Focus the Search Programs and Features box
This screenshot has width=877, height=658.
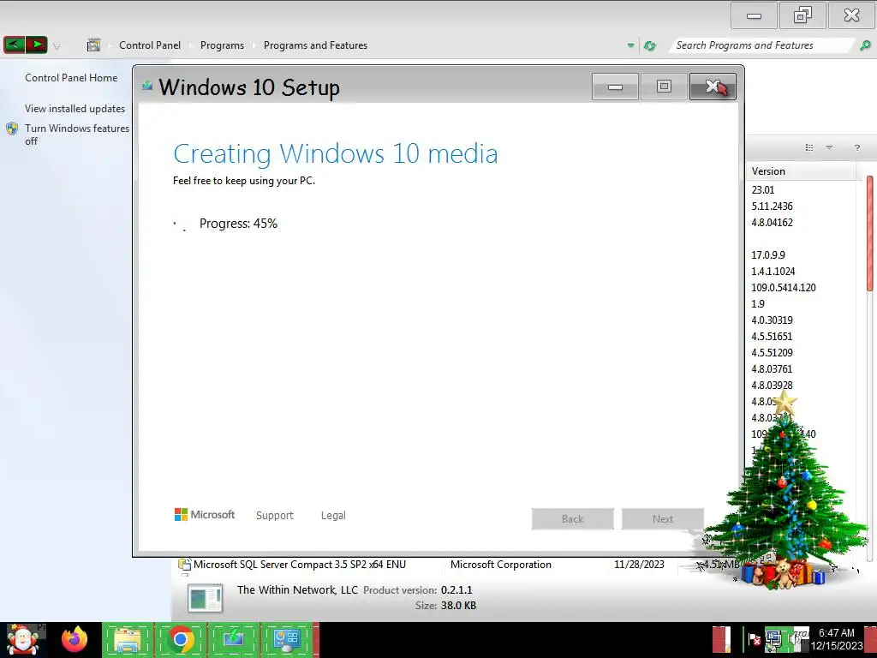click(x=761, y=45)
